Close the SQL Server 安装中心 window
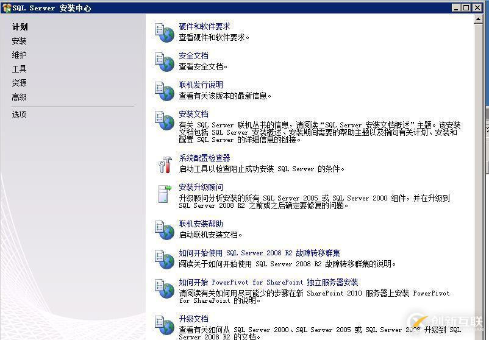This screenshot has height=340, width=489. (477, 8)
